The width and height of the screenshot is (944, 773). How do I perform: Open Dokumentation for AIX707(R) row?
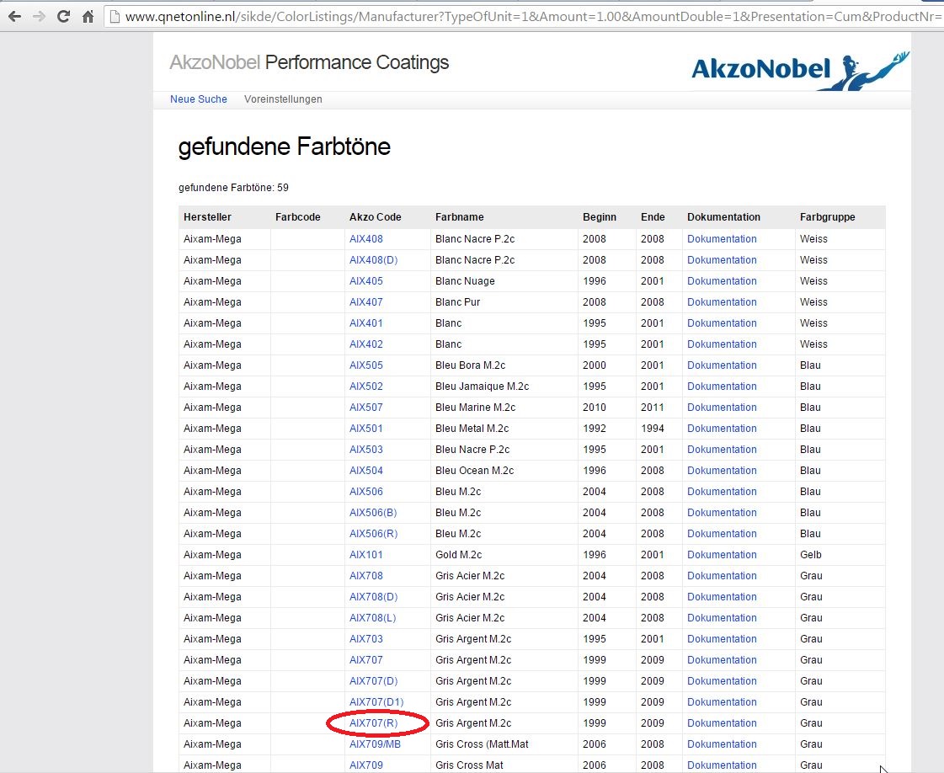pyautogui.click(x=722, y=723)
